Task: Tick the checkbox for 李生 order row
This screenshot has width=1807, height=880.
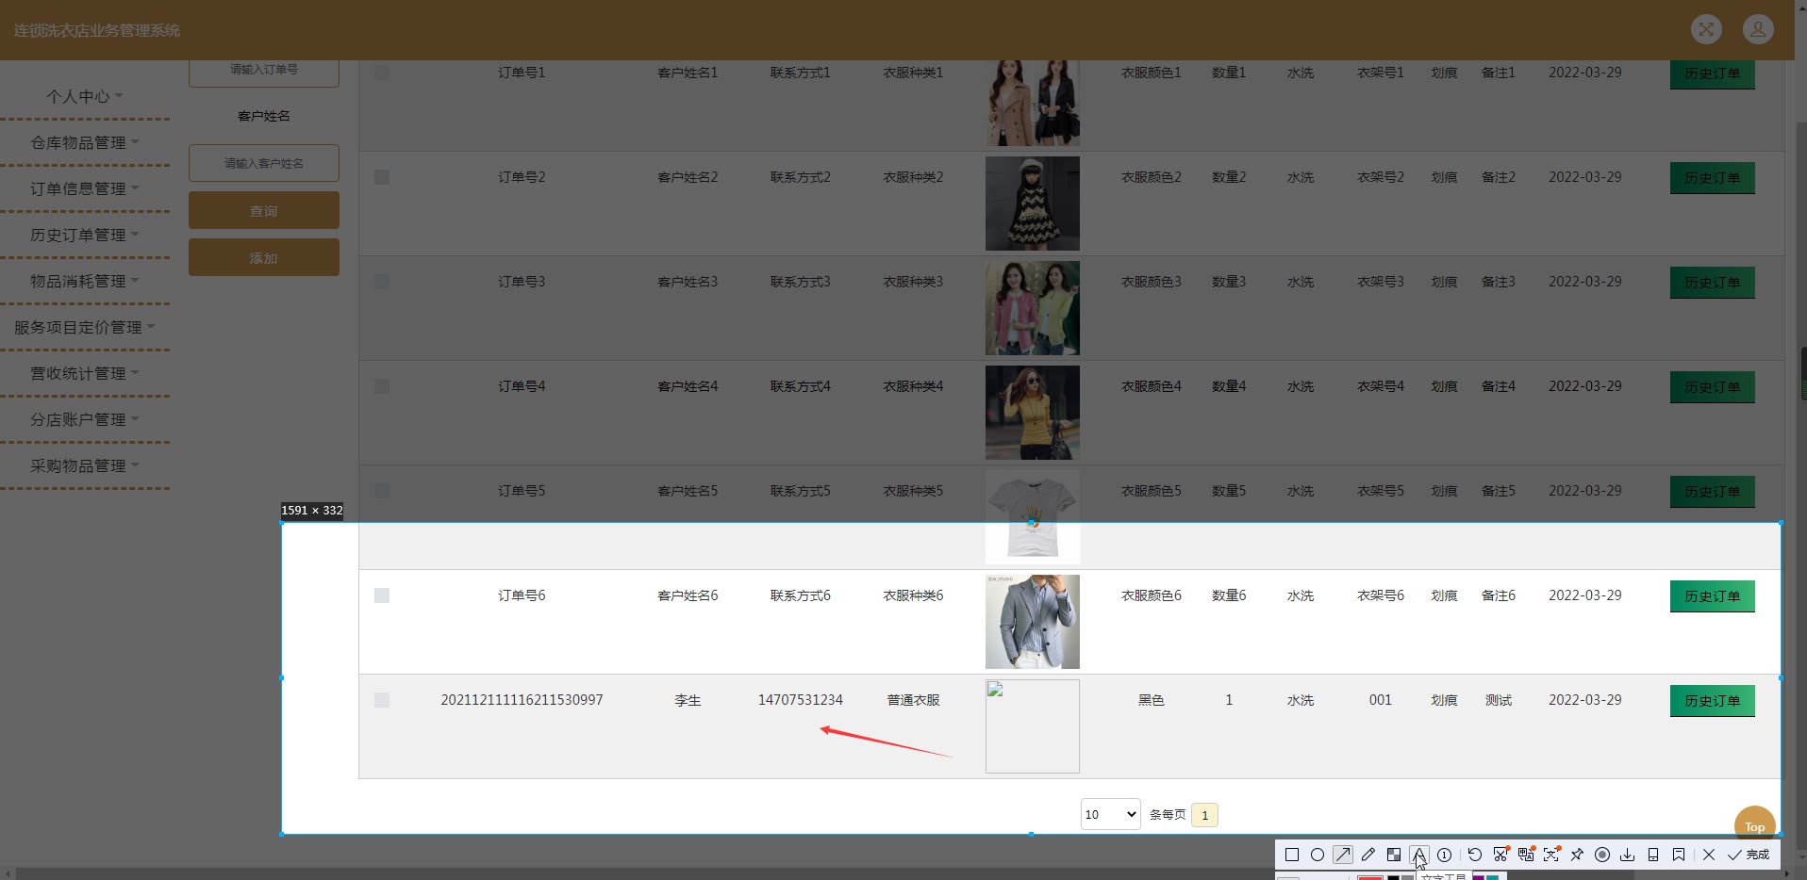Action: (x=382, y=700)
